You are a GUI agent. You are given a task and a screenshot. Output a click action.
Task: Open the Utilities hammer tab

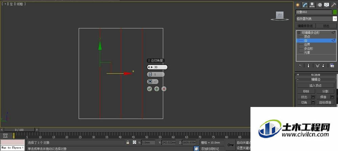coord(334,5)
